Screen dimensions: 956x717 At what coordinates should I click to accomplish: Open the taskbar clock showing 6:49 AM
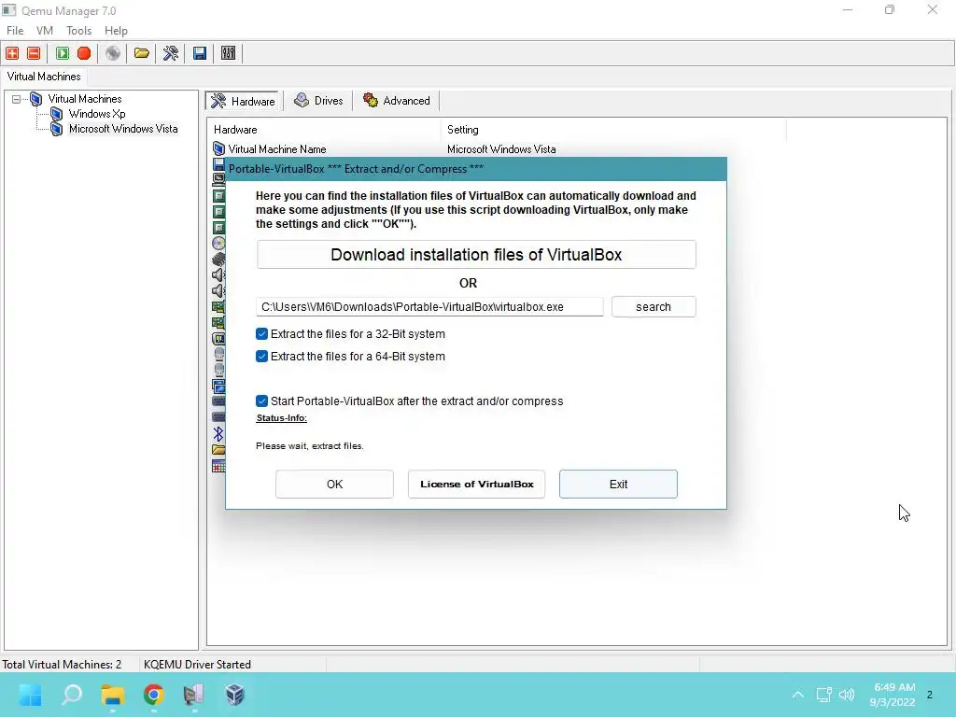(x=893, y=695)
